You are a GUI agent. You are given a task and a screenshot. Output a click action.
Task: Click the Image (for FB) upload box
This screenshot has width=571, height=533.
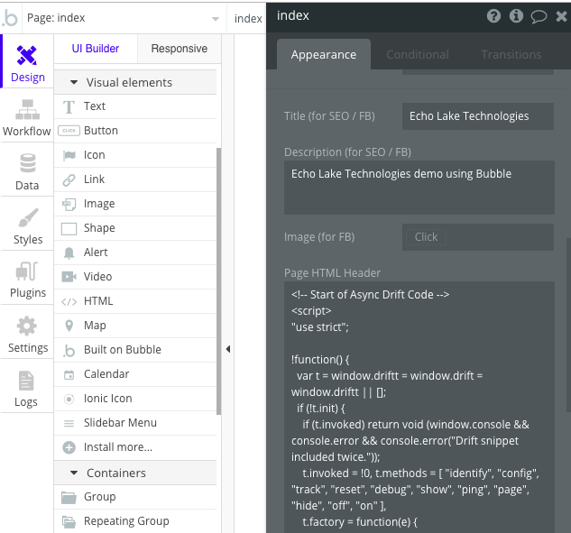pos(478,237)
